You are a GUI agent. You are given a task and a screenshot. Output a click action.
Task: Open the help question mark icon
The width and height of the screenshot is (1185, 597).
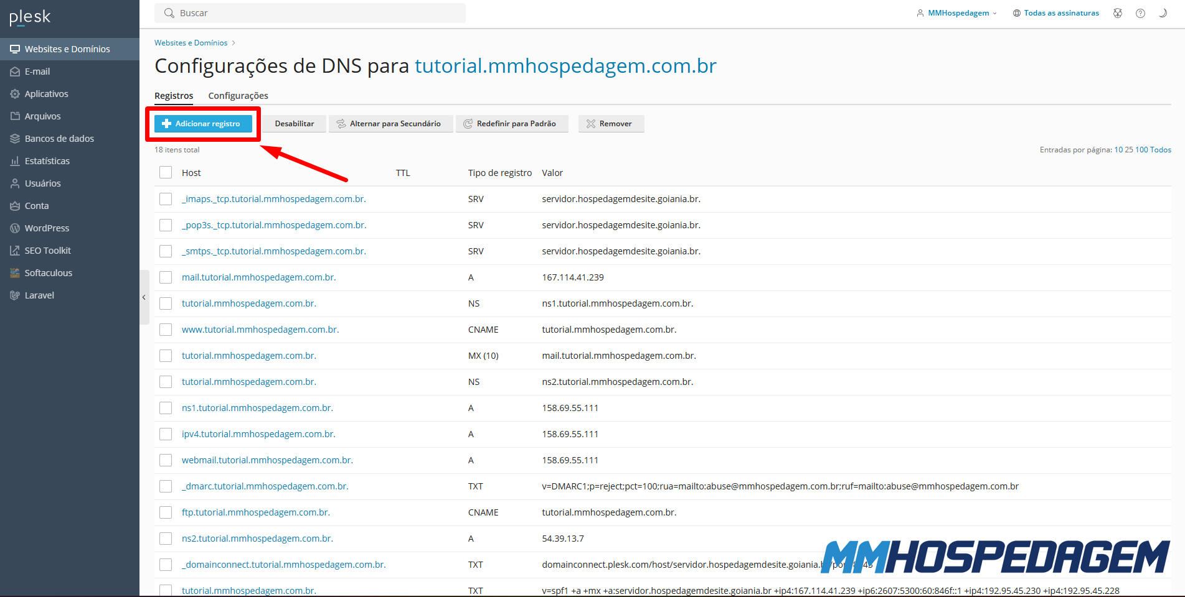click(x=1140, y=13)
